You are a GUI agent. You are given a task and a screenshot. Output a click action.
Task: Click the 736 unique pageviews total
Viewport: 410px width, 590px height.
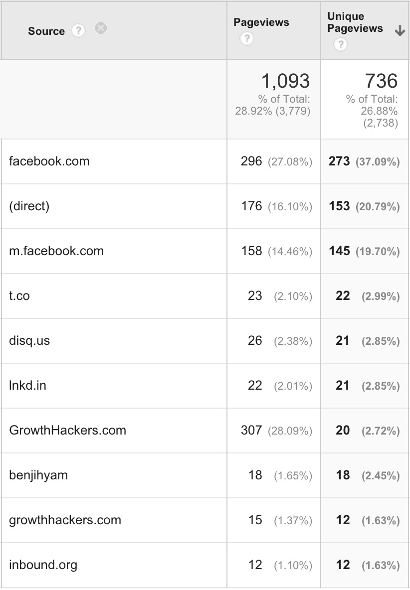tap(381, 81)
